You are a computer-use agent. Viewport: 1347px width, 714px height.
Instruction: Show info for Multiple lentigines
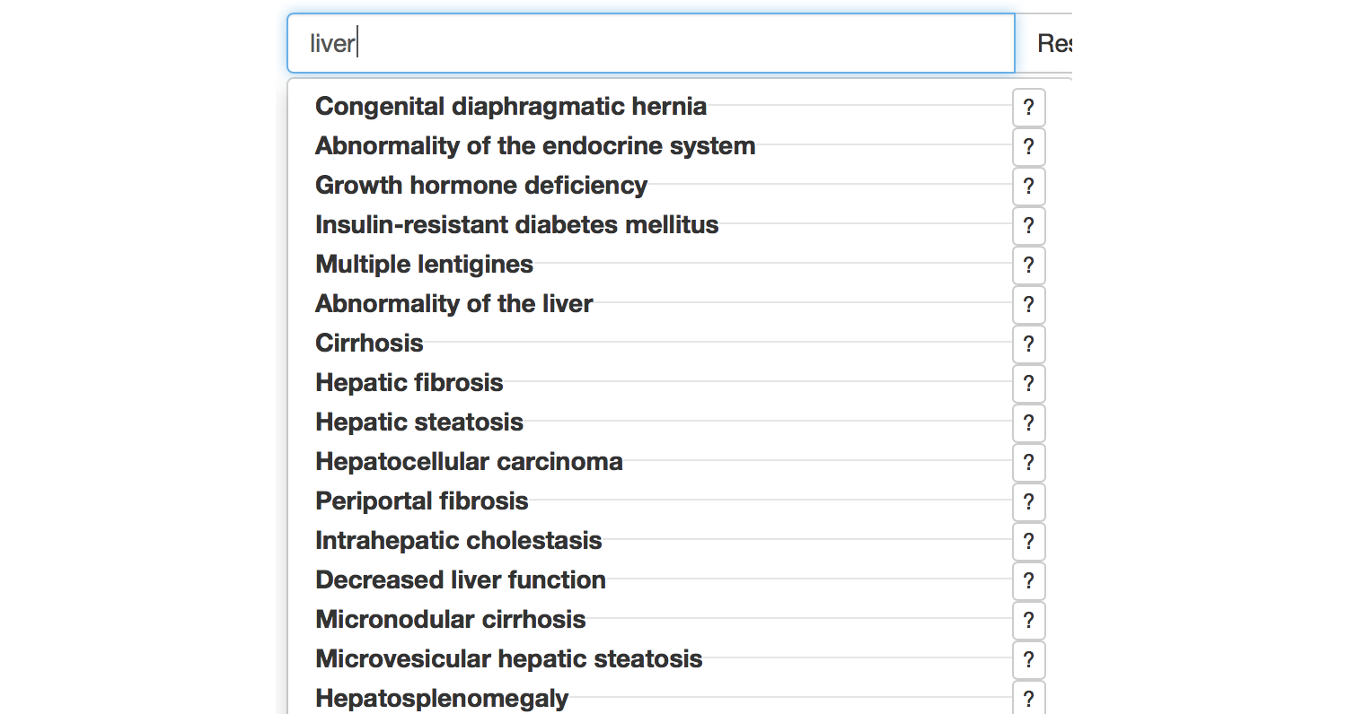coord(1028,266)
